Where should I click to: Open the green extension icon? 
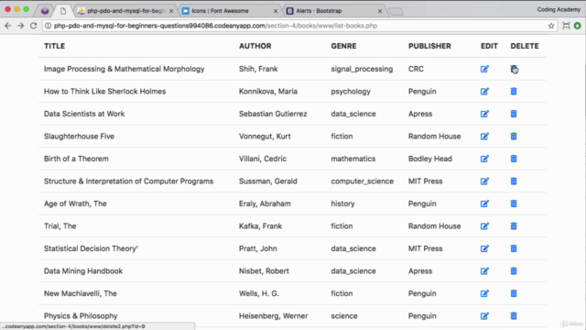[578, 26]
